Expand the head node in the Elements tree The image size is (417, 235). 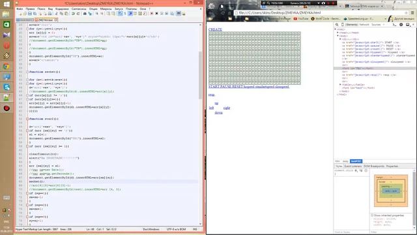[x=338, y=33]
